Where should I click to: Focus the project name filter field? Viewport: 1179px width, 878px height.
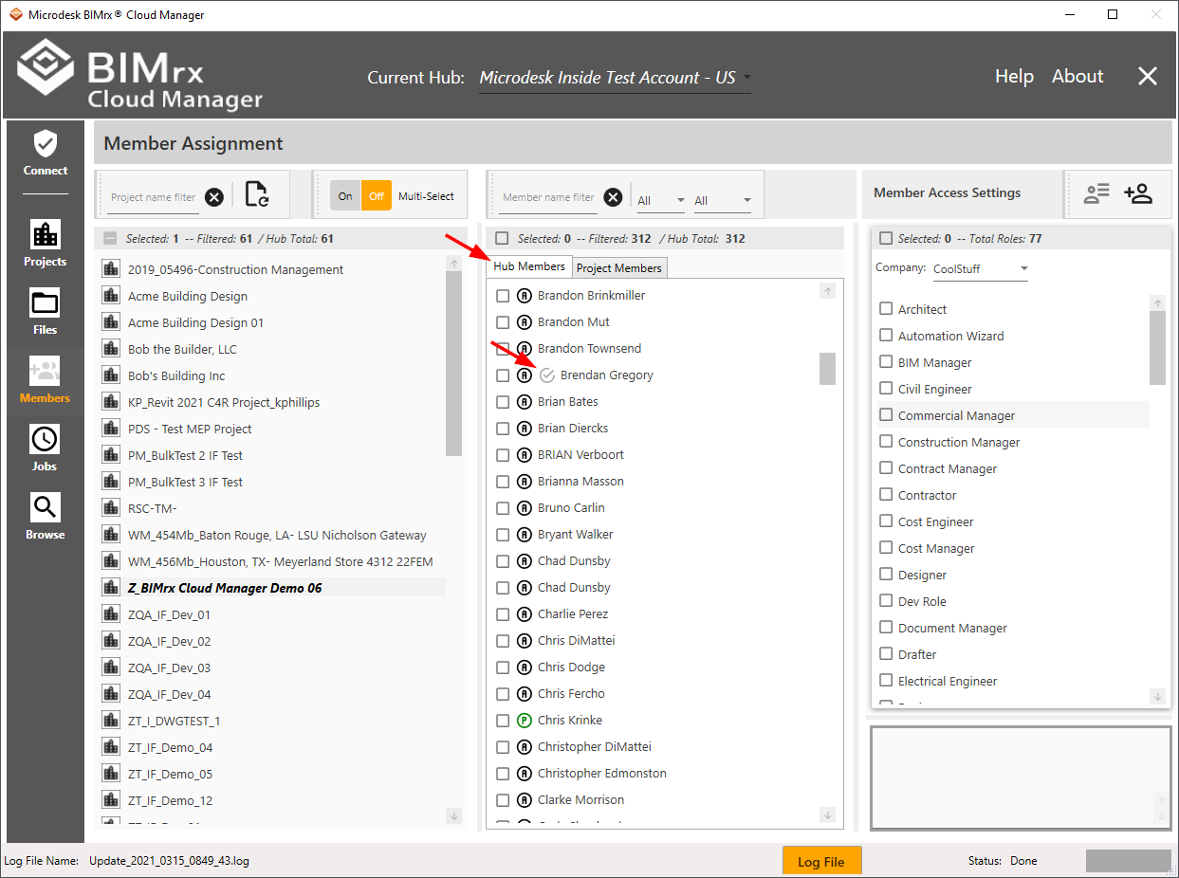tap(154, 198)
